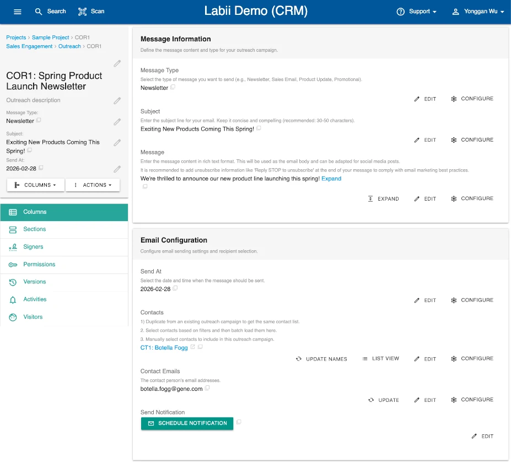Viewport: 511px width, 462px height.
Task: Click the Schedule Notification button
Action: [187, 423]
